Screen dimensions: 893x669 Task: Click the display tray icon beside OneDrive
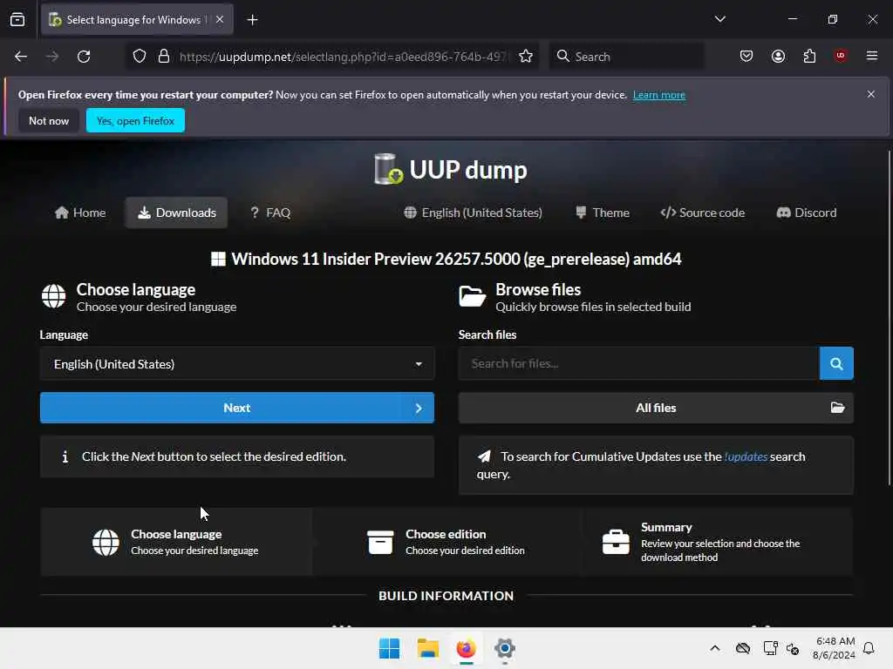(771, 648)
